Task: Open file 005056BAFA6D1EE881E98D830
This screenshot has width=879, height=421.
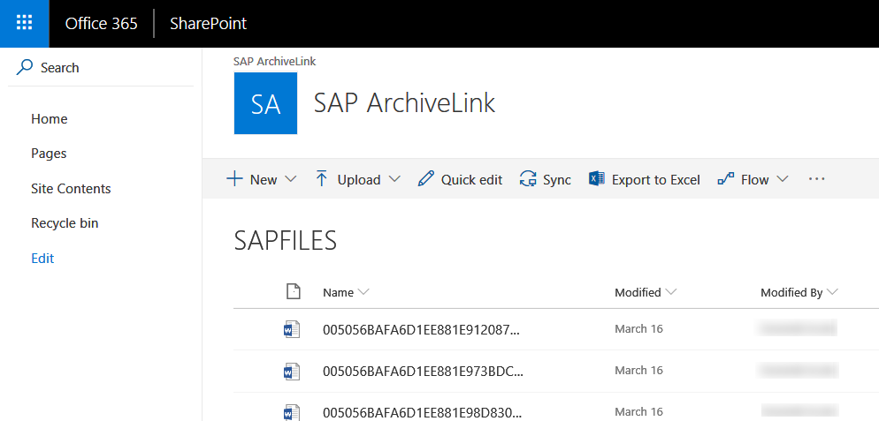Action: pyautogui.click(x=422, y=411)
